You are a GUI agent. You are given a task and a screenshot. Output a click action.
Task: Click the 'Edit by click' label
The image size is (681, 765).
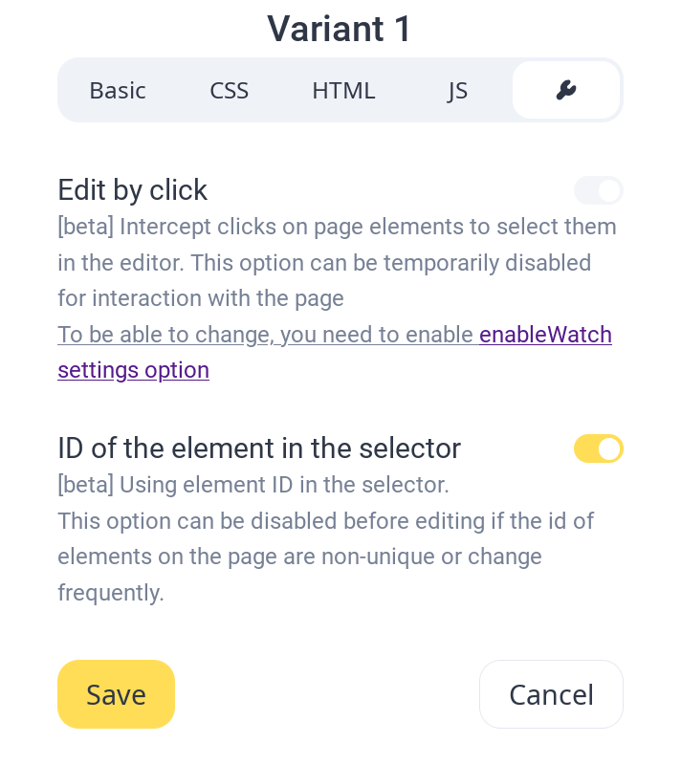click(133, 190)
